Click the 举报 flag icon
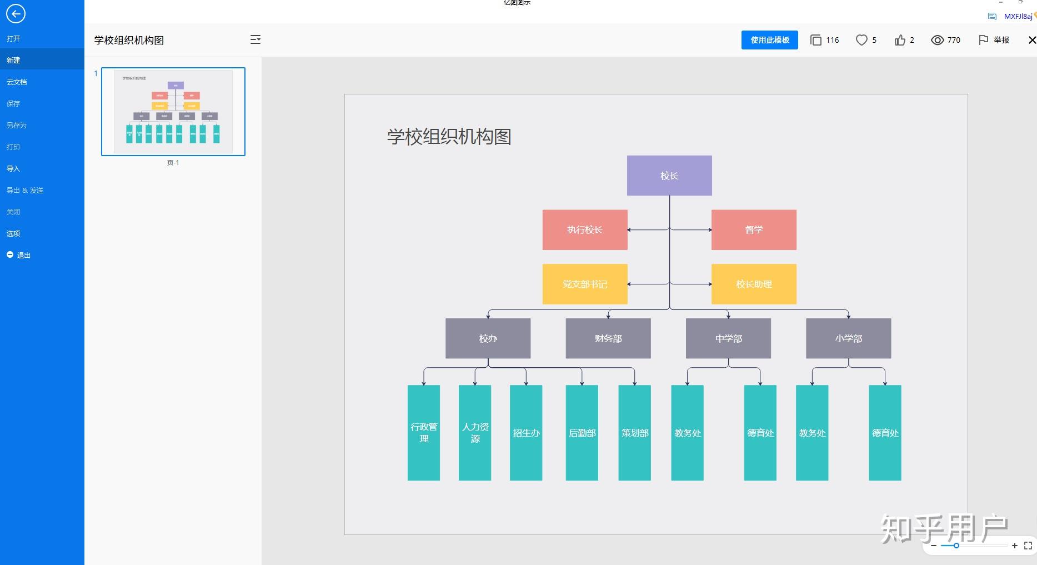 tap(984, 40)
